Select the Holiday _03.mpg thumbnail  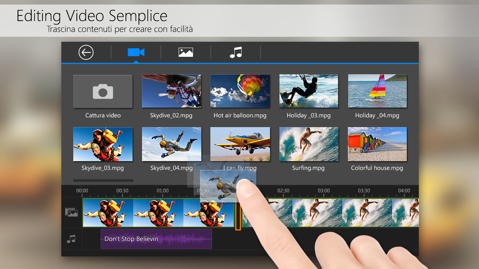[x=309, y=91]
